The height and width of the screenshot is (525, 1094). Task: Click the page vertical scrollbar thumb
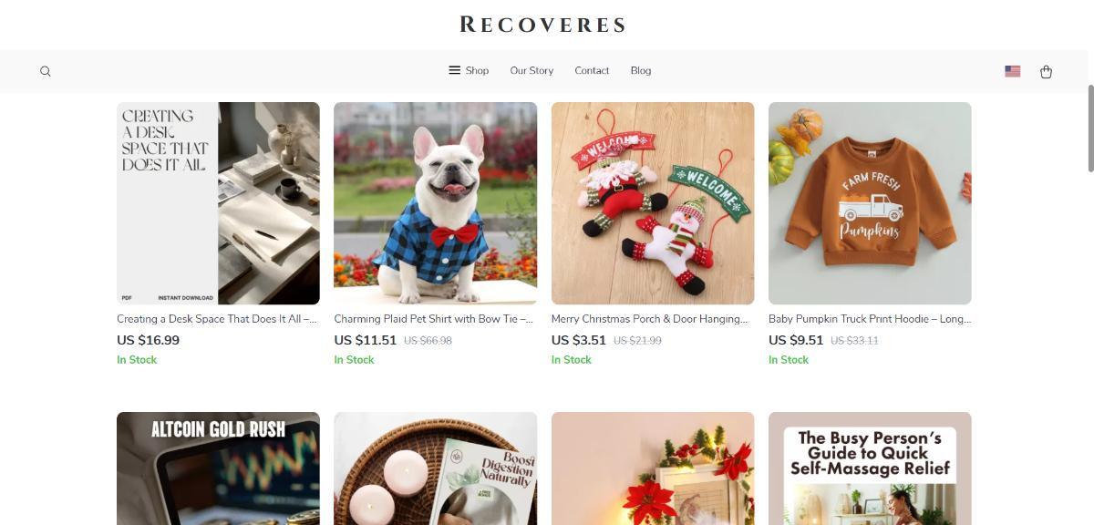click(x=1090, y=128)
